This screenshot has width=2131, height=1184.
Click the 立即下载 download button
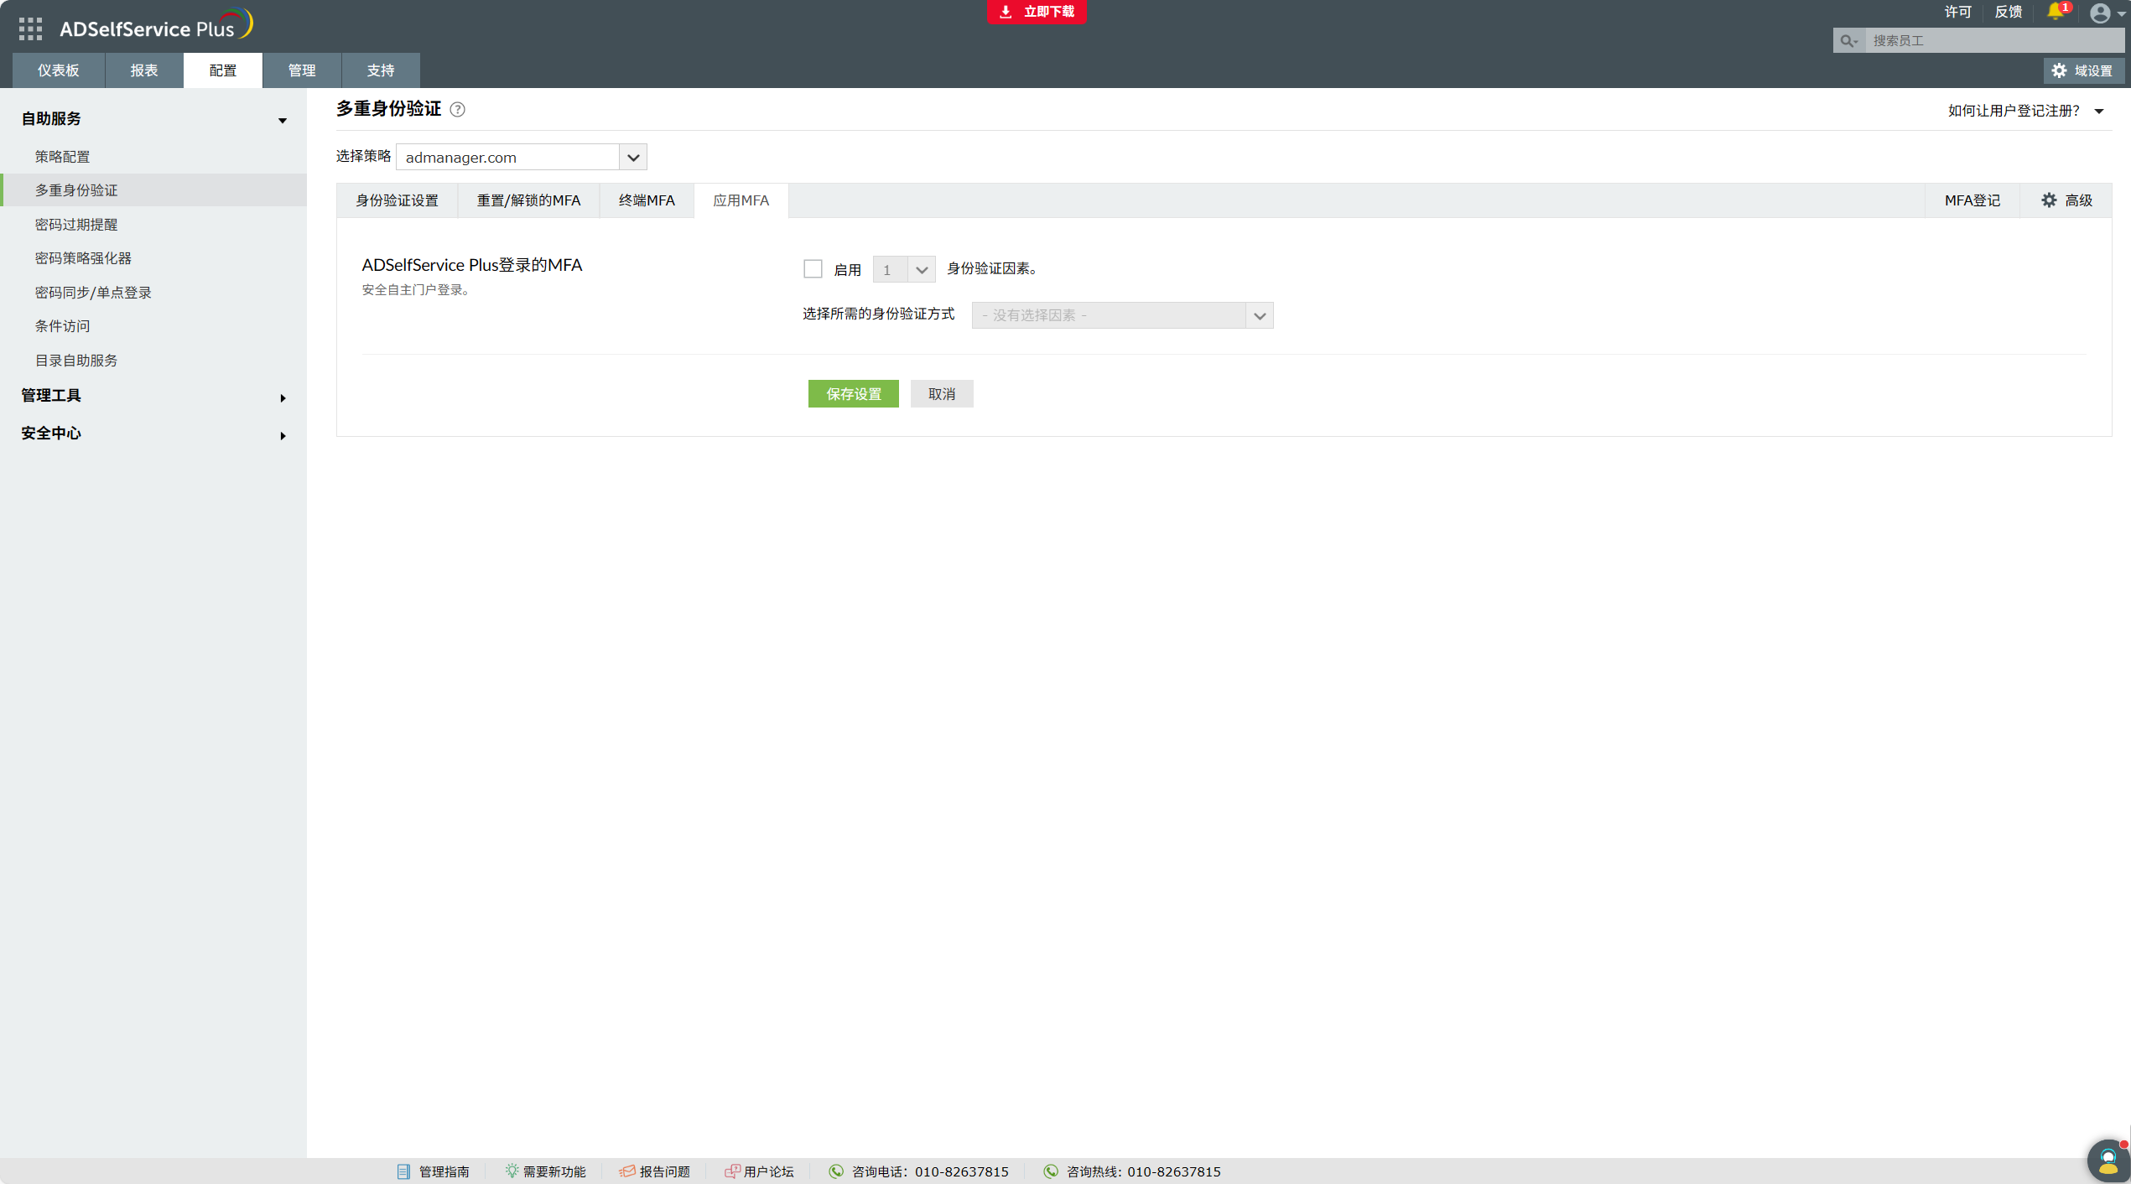(1037, 12)
